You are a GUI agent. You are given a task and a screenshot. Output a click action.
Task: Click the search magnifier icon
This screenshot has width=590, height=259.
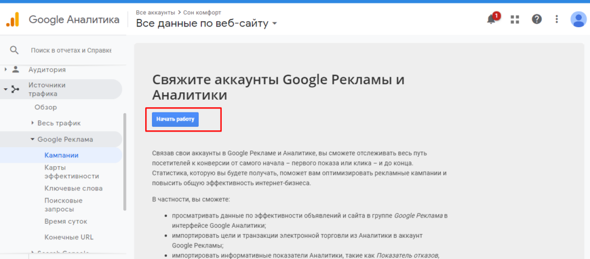14,50
